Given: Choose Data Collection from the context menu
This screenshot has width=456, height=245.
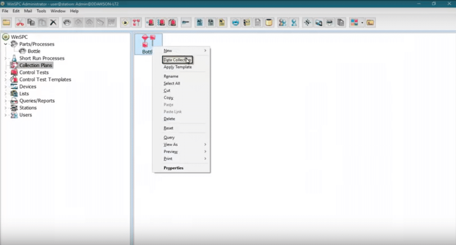Looking at the screenshot, I should (x=177, y=60).
